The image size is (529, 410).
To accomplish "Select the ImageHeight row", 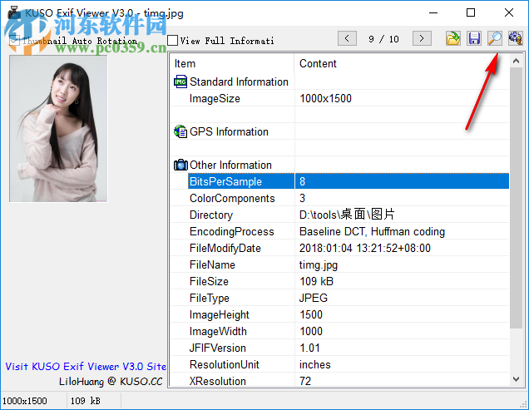I will [x=339, y=314].
